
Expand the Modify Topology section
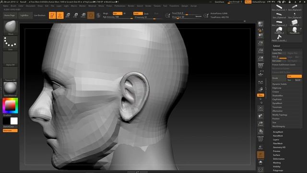pos(280,115)
